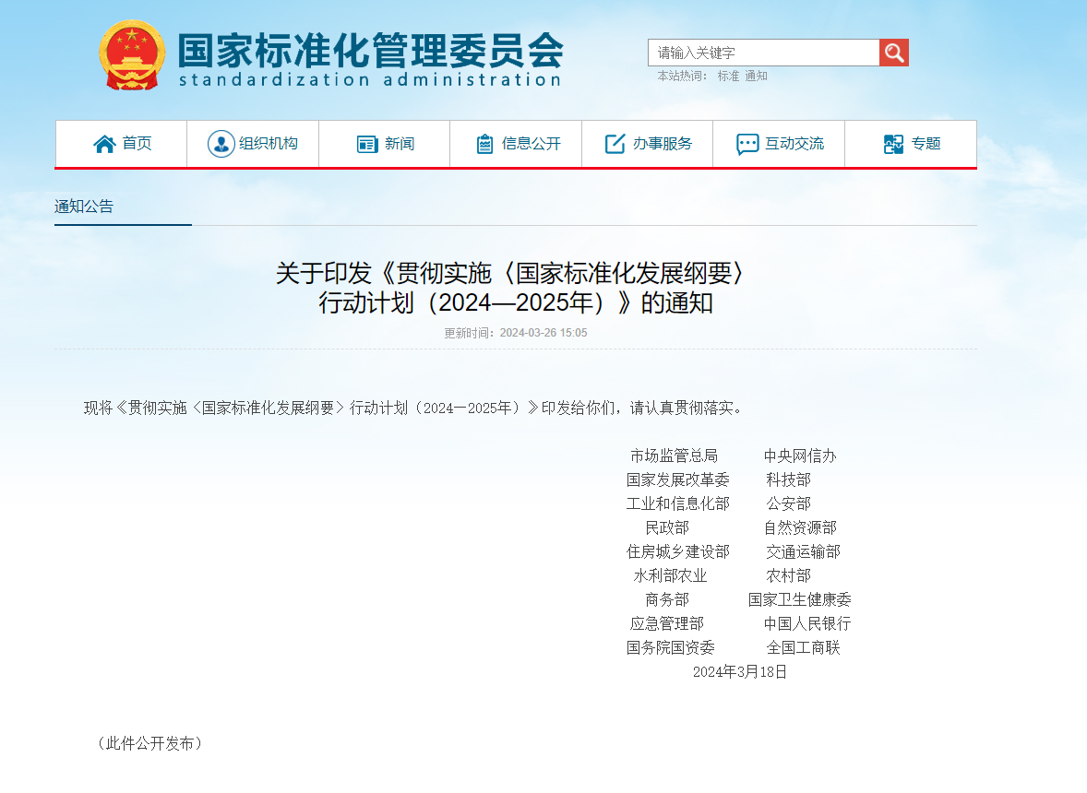Viewport: 1087px width, 793px height.
Task: Open the 专题 navigation label
Action: pyautogui.click(x=926, y=144)
